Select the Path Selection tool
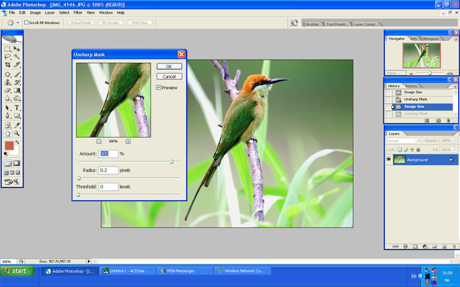Viewport: 460px width, 287px height. tap(8, 108)
